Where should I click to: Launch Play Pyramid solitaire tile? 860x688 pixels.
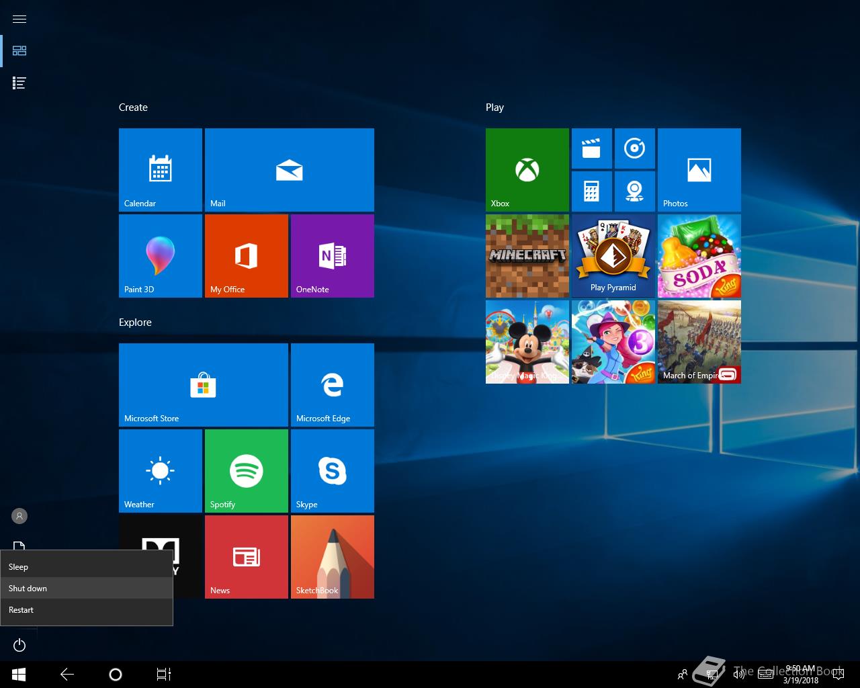coord(613,256)
